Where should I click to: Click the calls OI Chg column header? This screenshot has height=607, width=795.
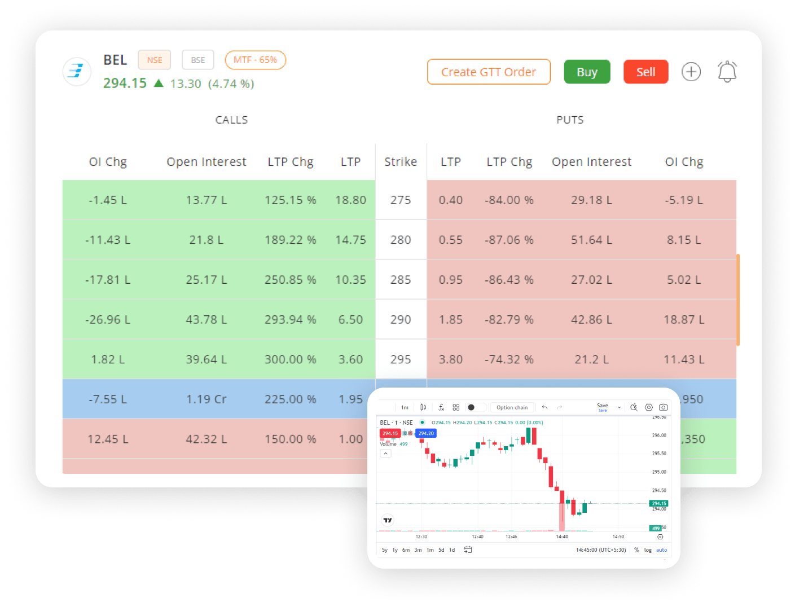click(x=108, y=162)
